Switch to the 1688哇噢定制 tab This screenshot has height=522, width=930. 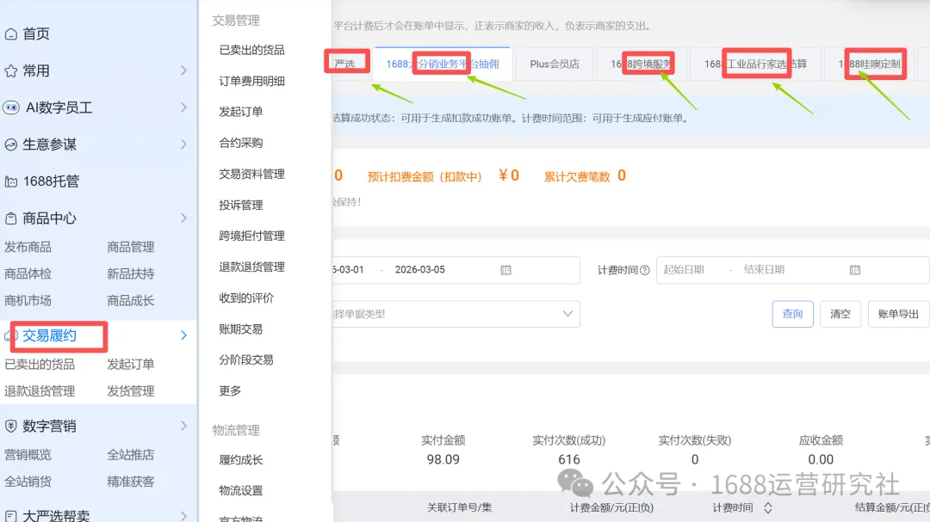[x=870, y=64]
